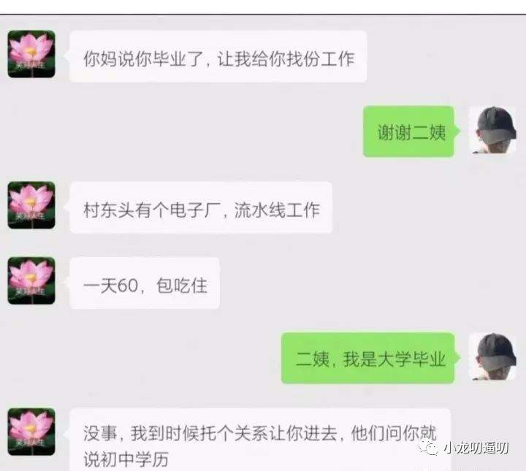526x471 pixels.
Task: Tap lotus avatar next to 一天60 message
Action: click(x=31, y=280)
